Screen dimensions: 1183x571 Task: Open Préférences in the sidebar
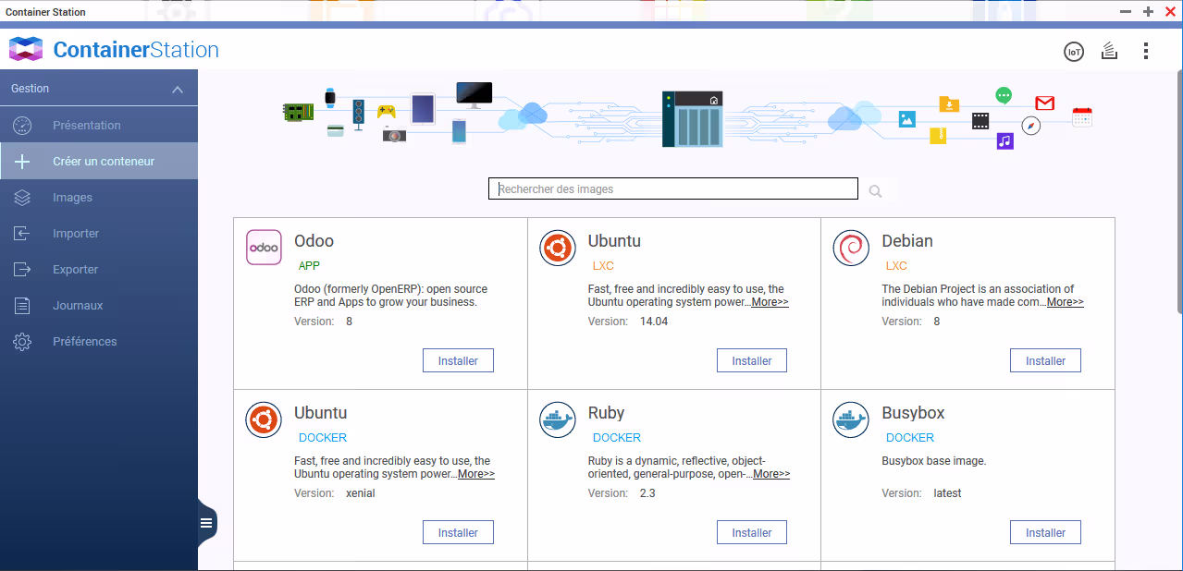pyautogui.click(x=84, y=342)
